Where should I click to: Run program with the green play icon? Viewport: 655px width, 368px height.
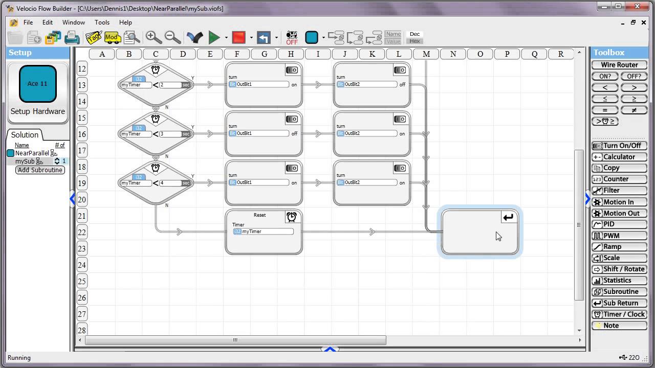[214, 37]
